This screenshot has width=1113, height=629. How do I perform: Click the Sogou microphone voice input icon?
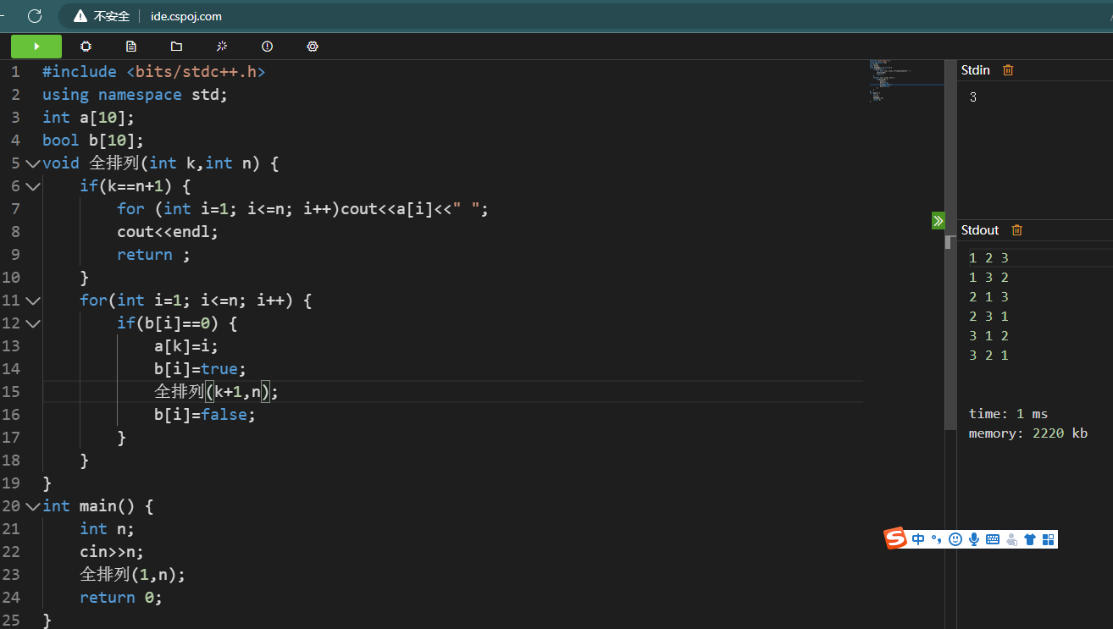(x=974, y=539)
